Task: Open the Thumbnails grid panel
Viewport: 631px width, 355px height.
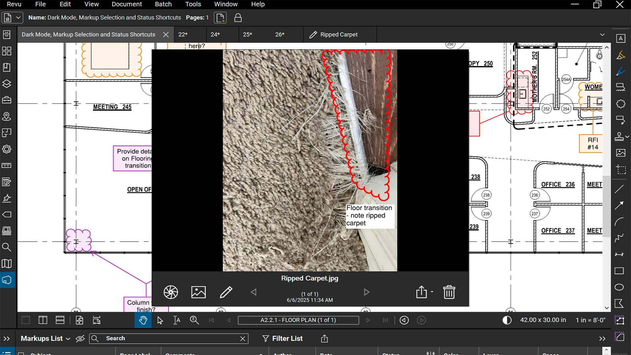Action: (x=7, y=51)
